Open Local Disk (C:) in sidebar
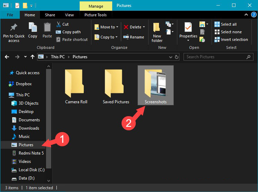Viewport: 258px width, 192px height. 31,170
